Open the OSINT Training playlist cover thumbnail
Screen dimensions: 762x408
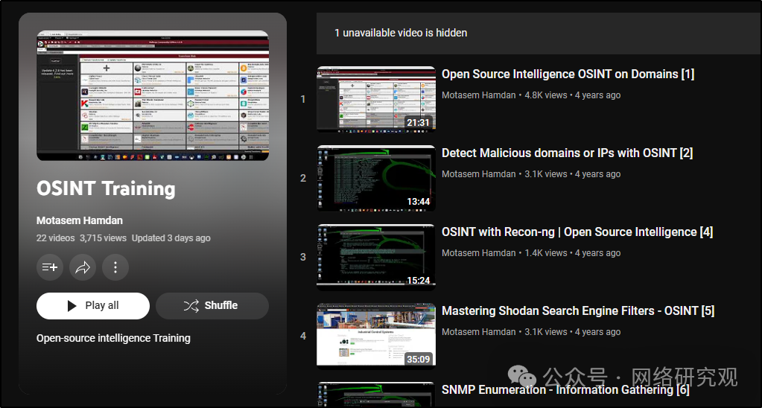pyautogui.click(x=153, y=96)
